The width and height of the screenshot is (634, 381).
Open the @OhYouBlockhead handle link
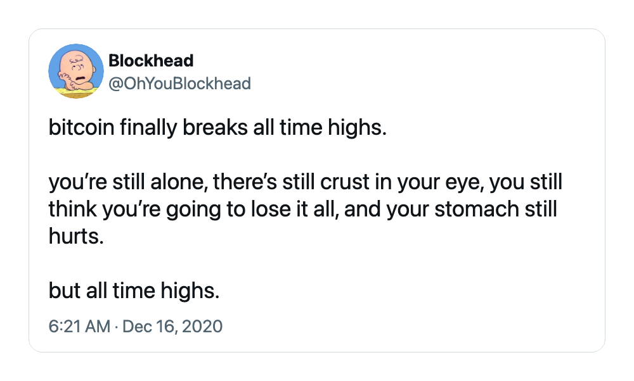click(180, 84)
